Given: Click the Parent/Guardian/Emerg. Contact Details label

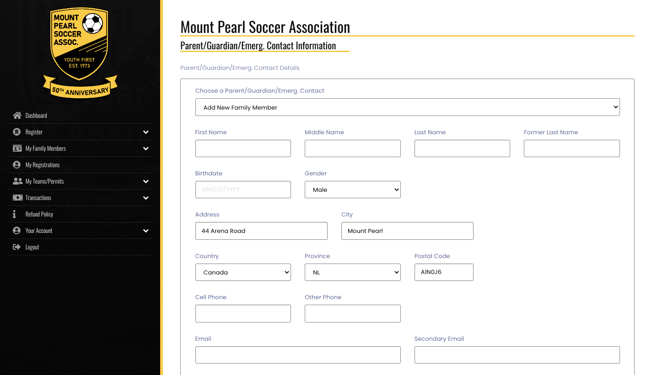Looking at the screenshot, I should point(240,68).
